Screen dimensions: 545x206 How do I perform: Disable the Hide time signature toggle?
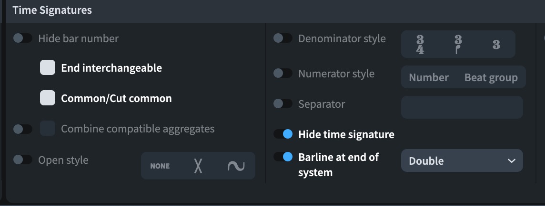283,134
